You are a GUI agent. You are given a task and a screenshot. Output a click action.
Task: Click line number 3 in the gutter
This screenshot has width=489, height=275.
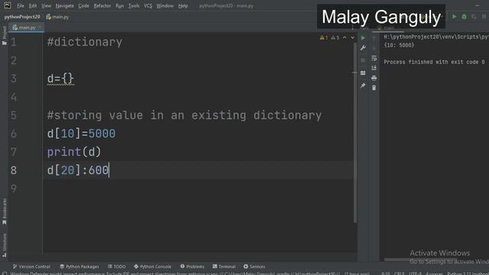pos(14,79)
